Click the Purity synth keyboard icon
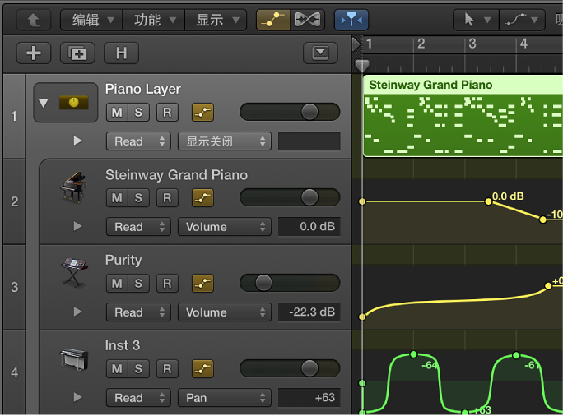The width and height of the screenshot is (563, 416). [x=74, y=273]
